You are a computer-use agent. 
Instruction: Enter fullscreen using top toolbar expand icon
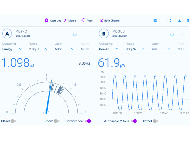coord(169,21)
